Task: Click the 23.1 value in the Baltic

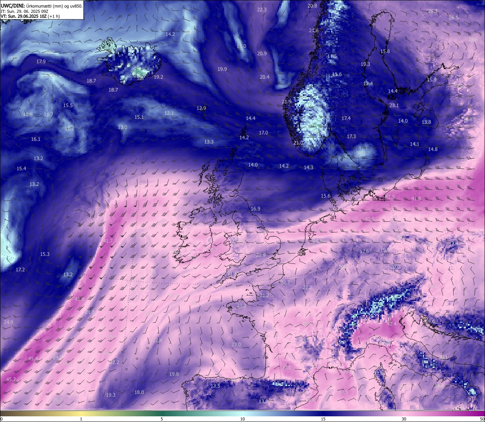Action: click(x=394, y=105)
